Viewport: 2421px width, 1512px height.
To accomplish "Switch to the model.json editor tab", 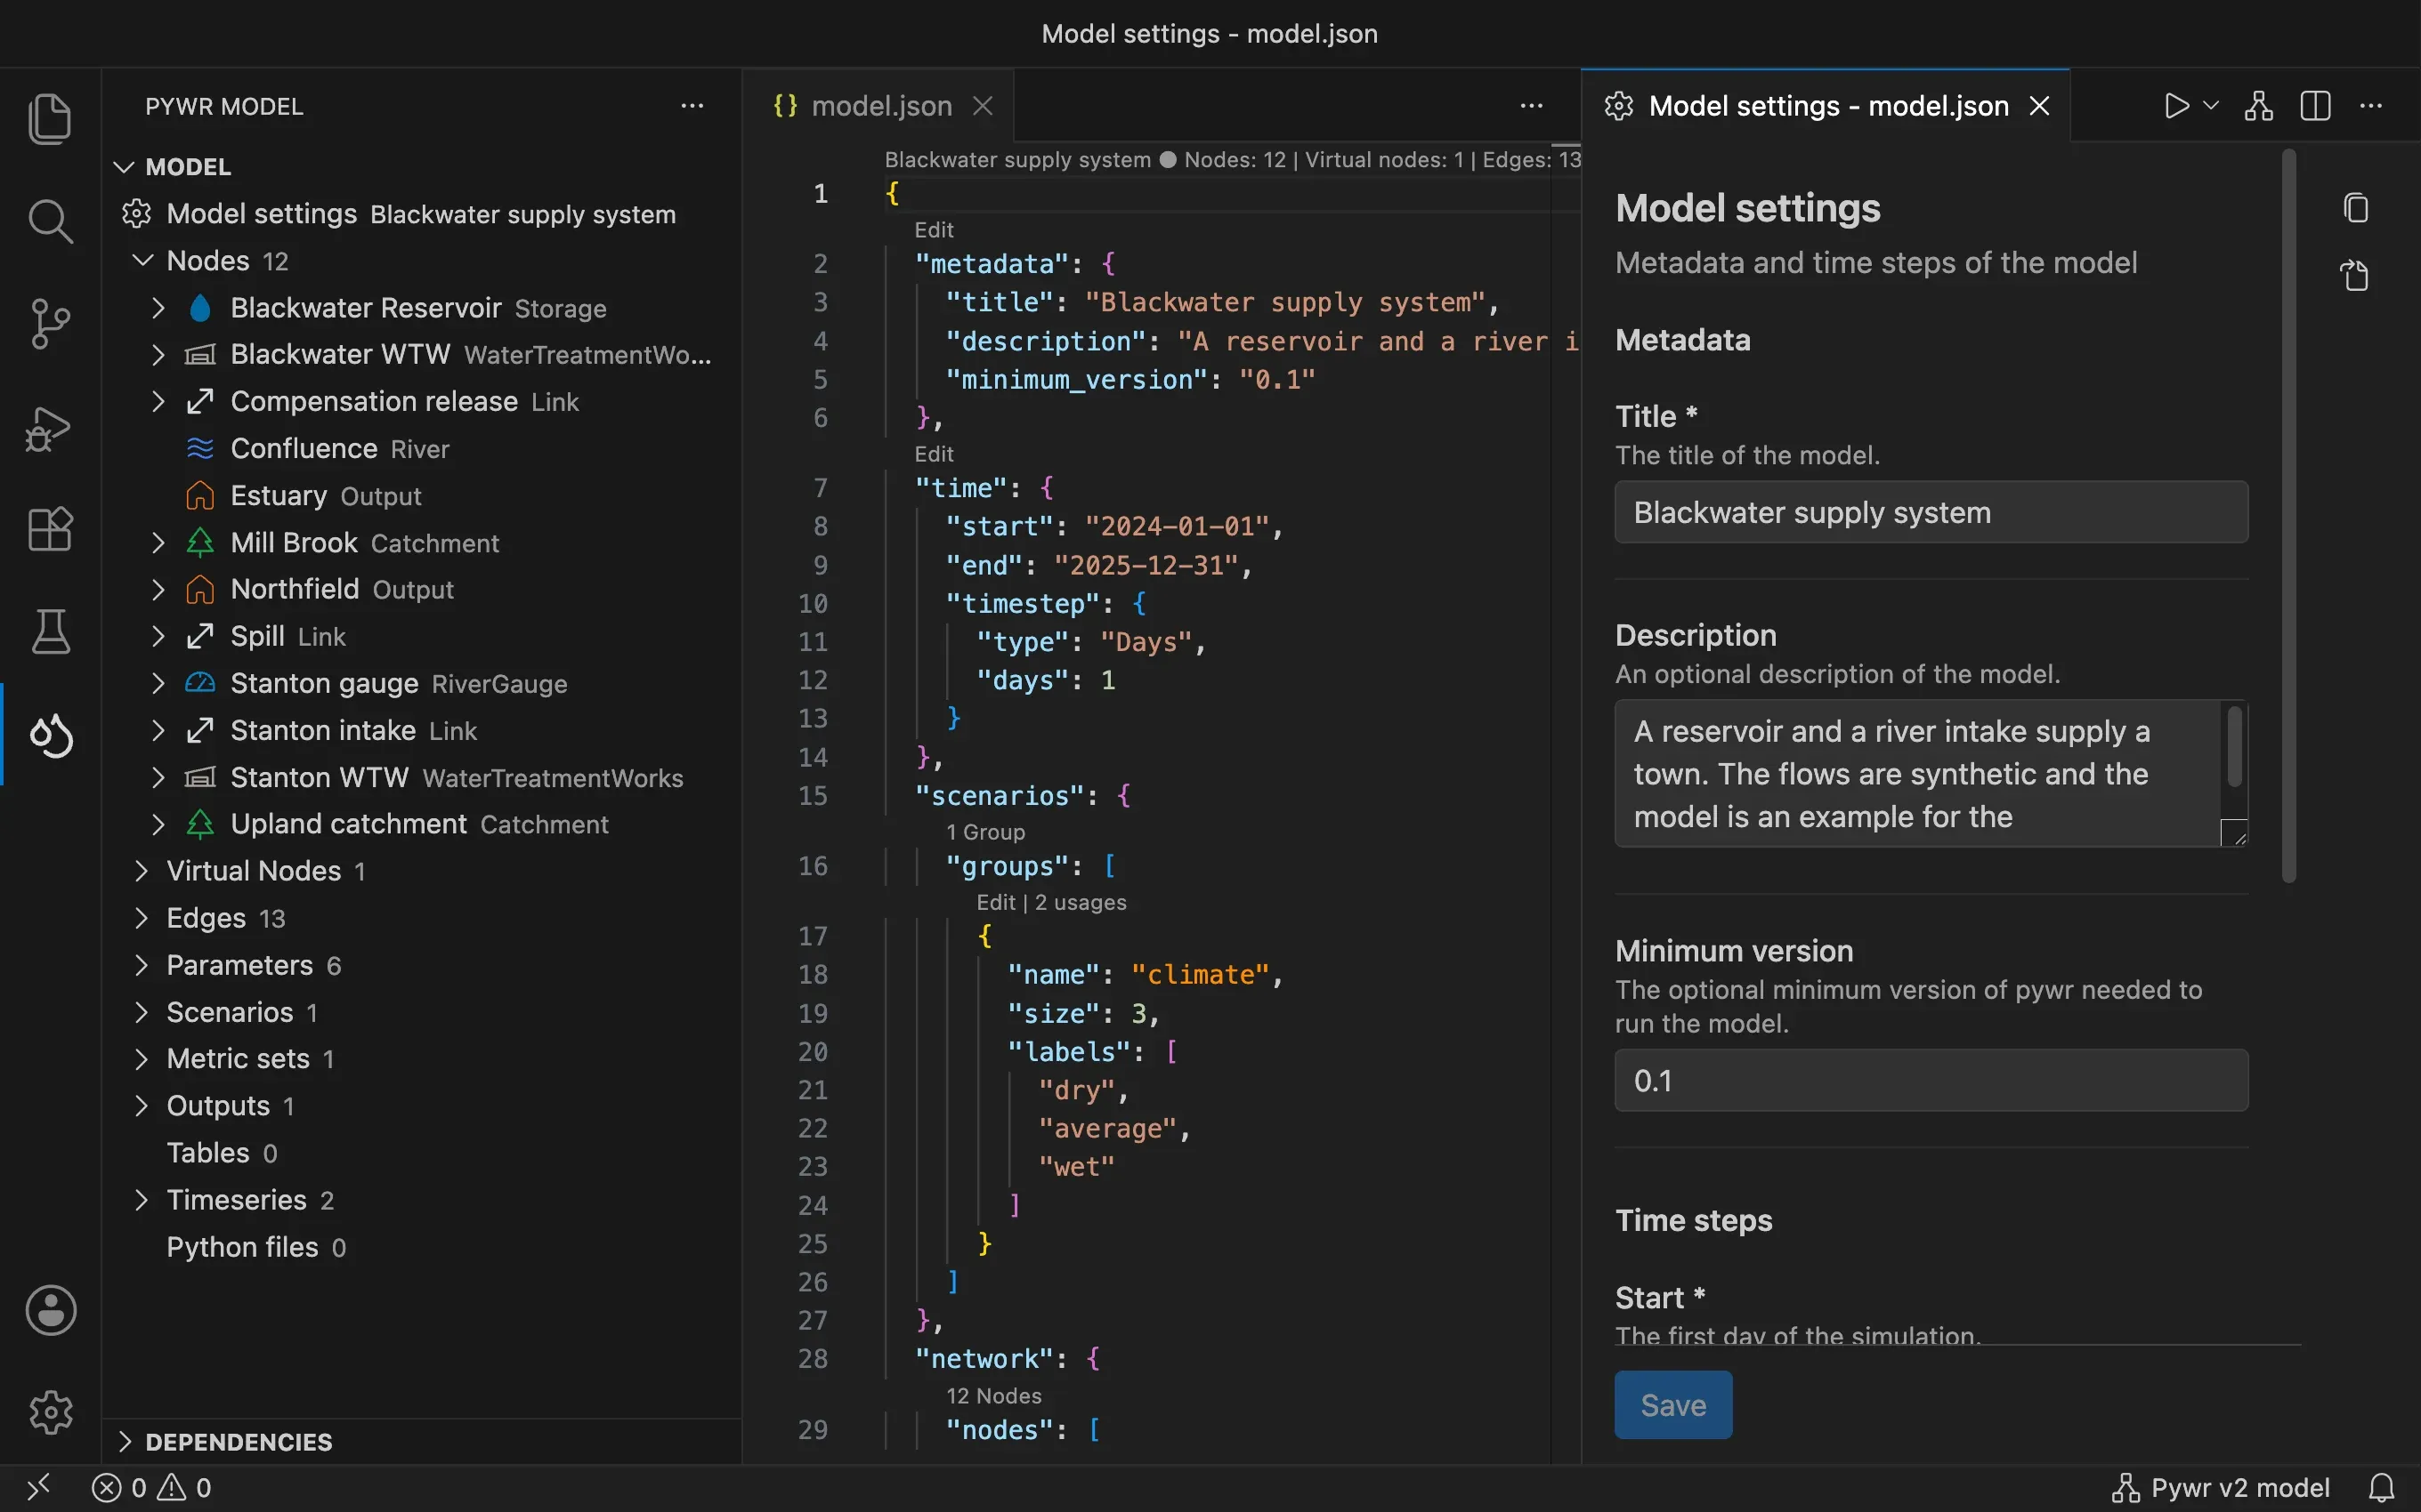I will tap(881, 106).
